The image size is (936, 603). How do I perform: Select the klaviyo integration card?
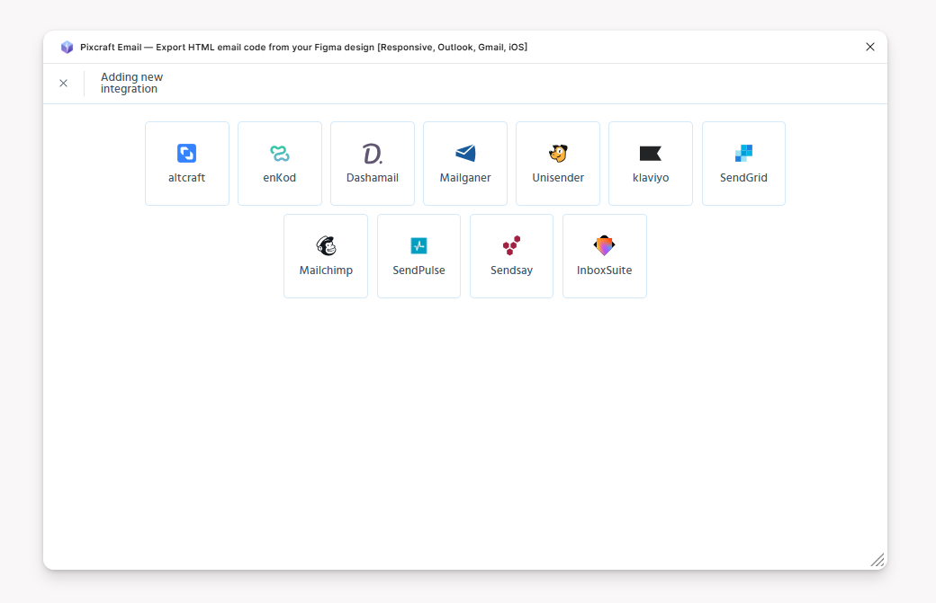point(651,164)
